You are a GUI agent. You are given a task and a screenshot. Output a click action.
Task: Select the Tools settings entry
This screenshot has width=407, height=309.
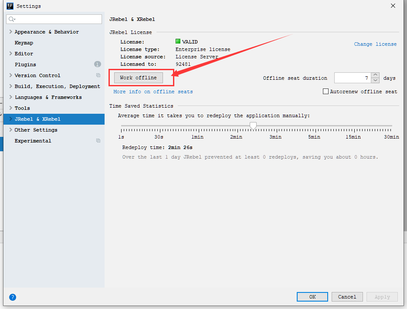22,108
